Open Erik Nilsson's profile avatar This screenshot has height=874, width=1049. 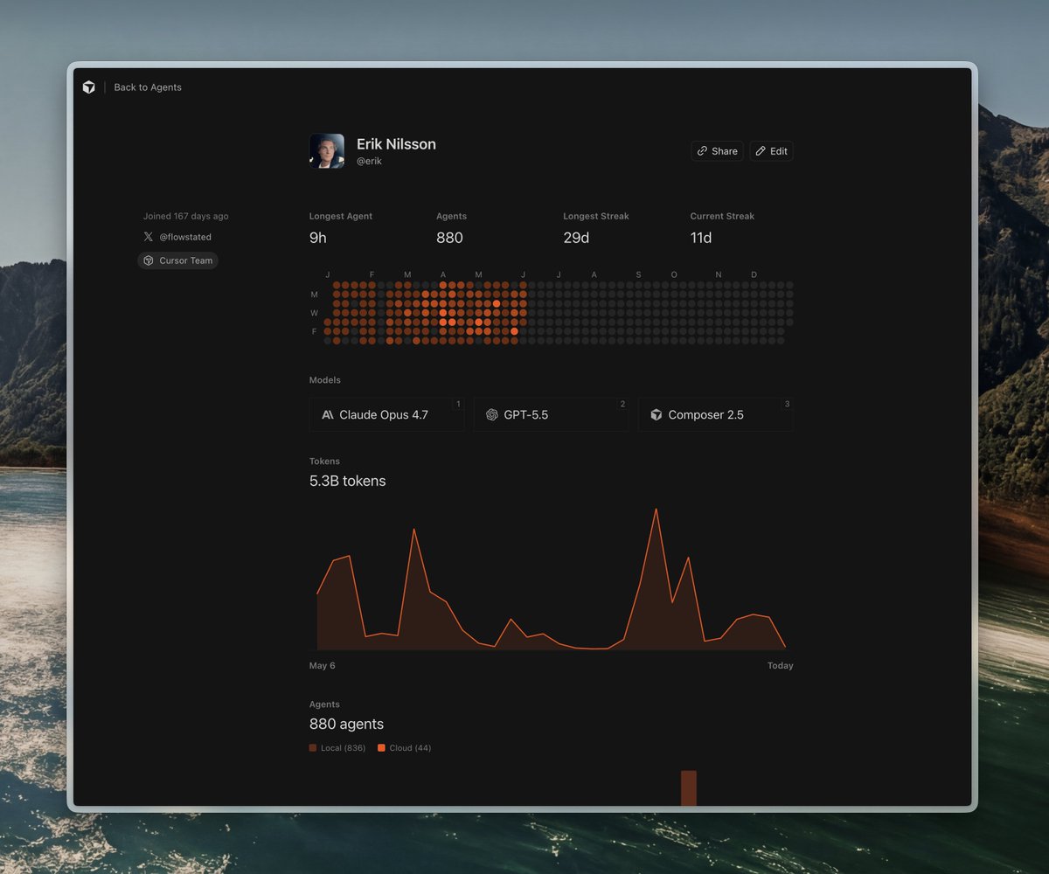(327, 151)
